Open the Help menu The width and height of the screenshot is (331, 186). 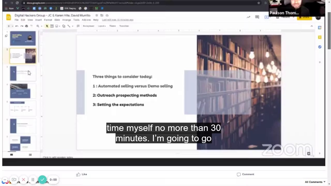(96, 20)
